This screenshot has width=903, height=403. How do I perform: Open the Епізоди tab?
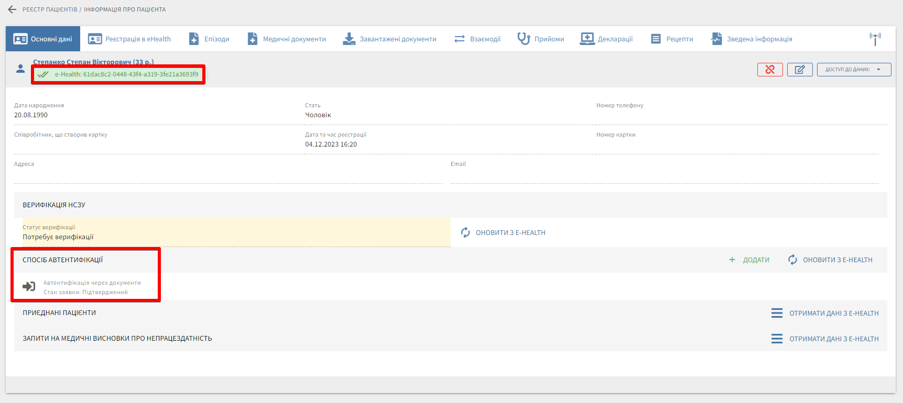tap(209, 39)
